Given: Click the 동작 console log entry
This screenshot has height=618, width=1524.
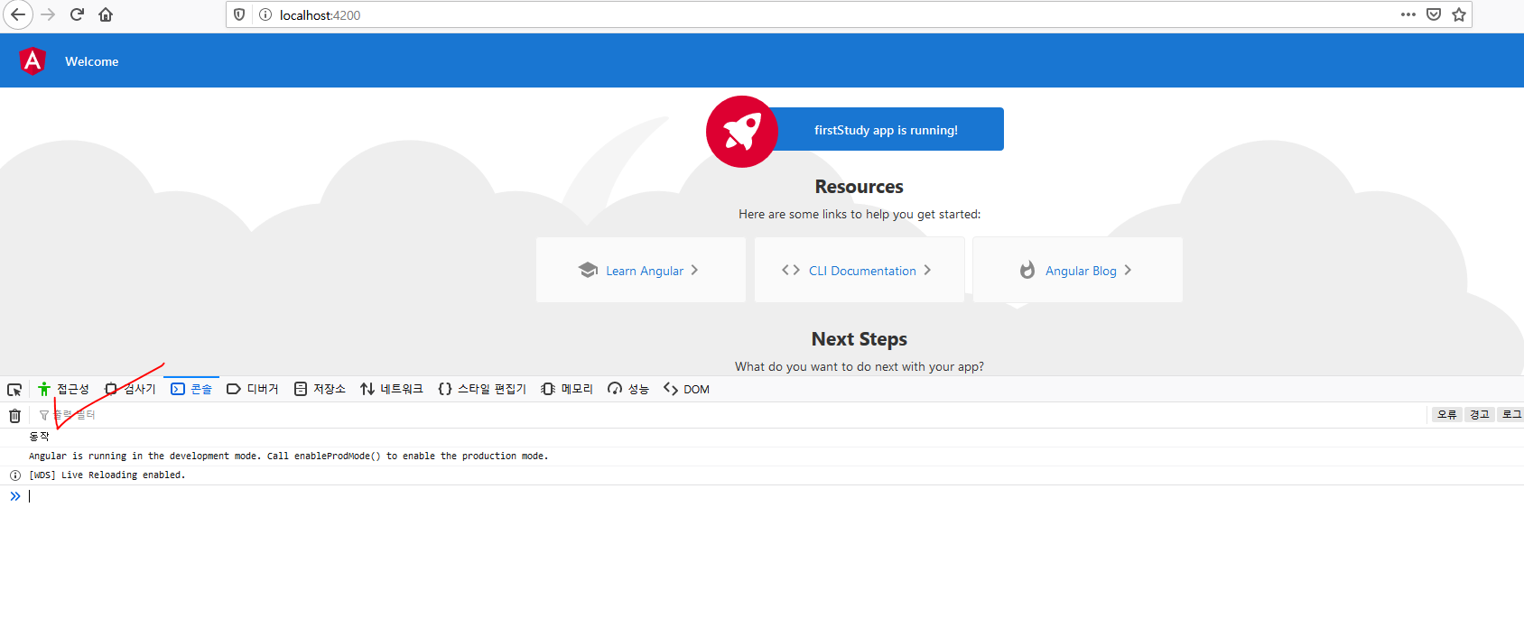Looking at the screenshot, I should point(762,438).
